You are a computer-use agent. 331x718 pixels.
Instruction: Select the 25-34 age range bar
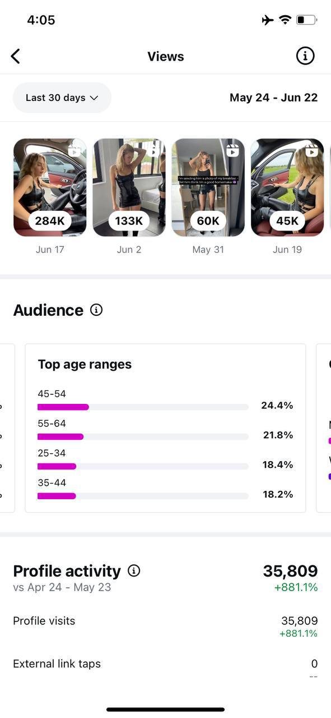click(143, 467)
